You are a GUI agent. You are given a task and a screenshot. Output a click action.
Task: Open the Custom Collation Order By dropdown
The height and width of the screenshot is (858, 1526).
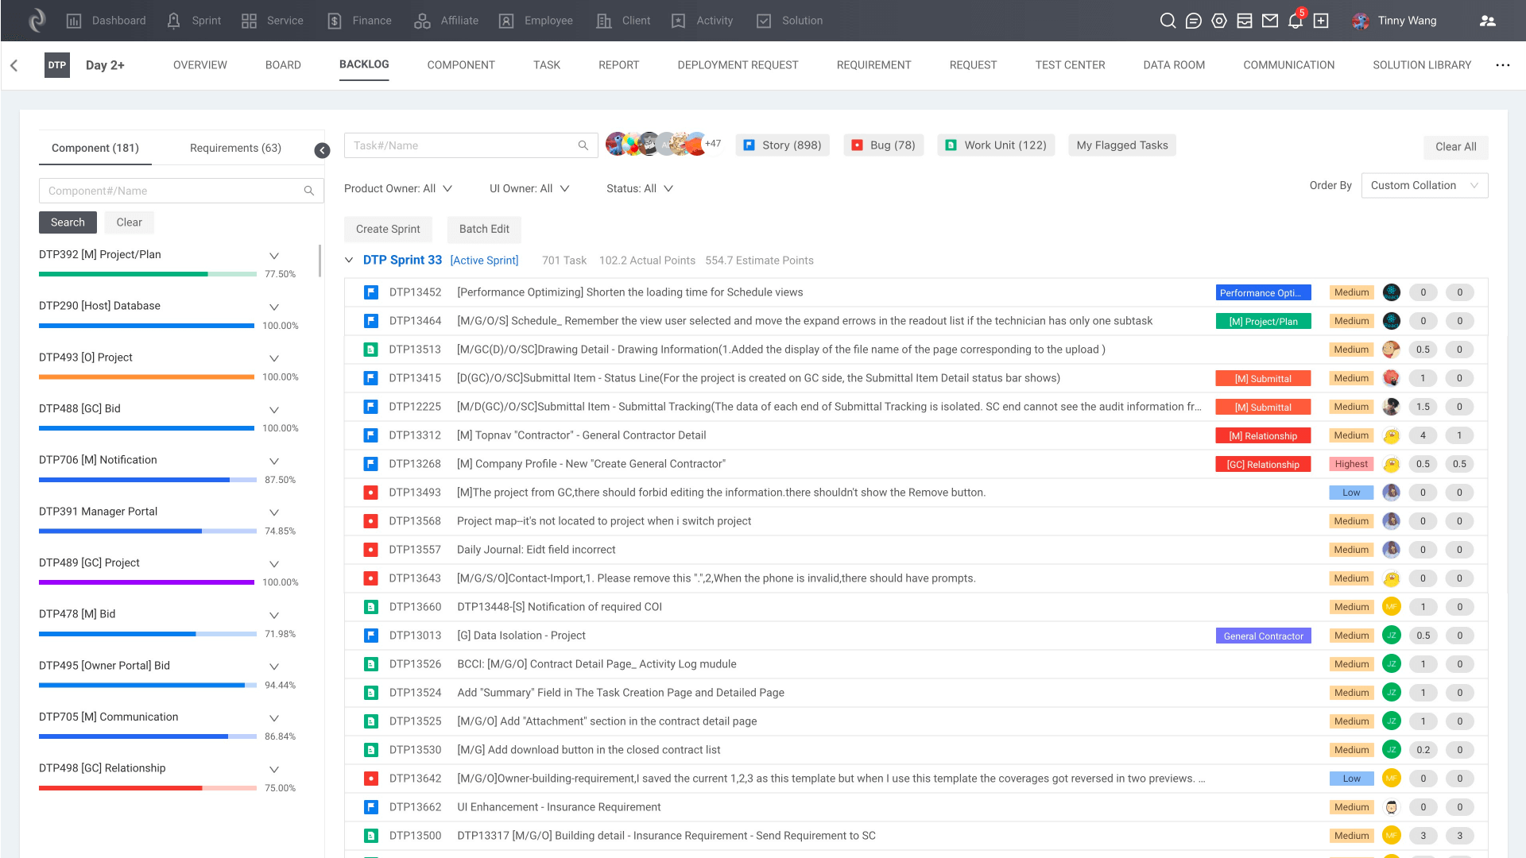1424,185
